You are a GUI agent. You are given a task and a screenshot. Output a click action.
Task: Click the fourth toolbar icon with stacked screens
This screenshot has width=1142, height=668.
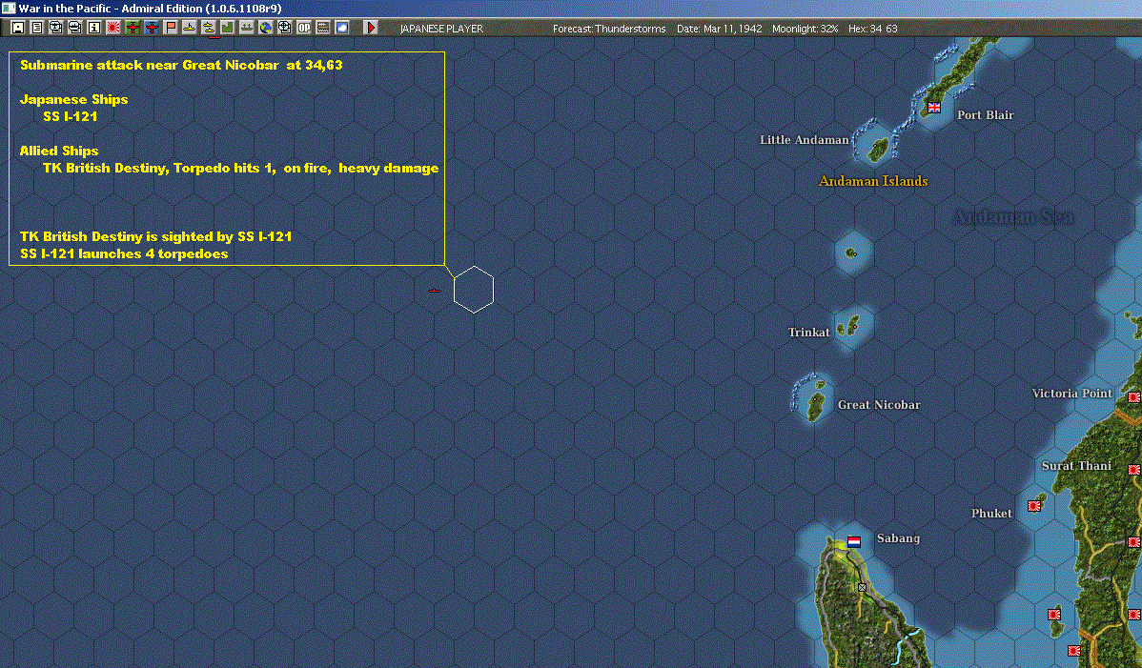click(x=75, y=28)
